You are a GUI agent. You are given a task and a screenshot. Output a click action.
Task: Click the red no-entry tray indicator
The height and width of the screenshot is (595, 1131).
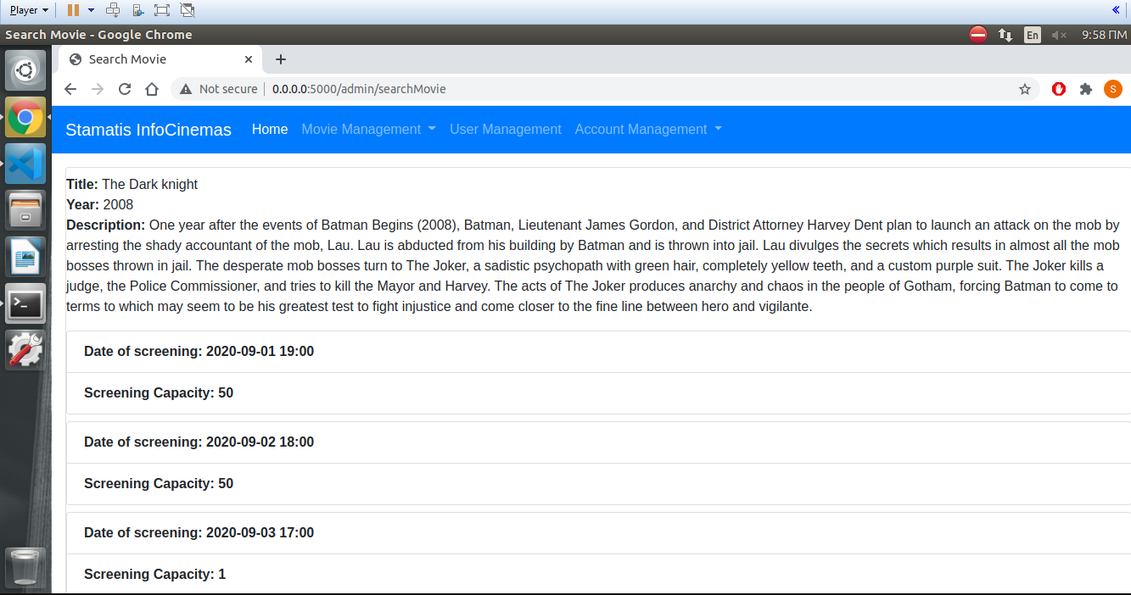978,35
